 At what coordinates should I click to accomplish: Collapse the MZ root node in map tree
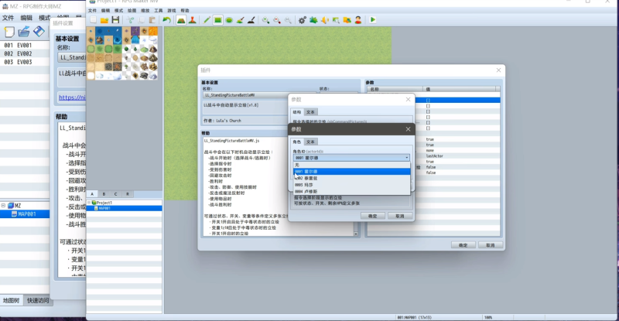(3, 205)
